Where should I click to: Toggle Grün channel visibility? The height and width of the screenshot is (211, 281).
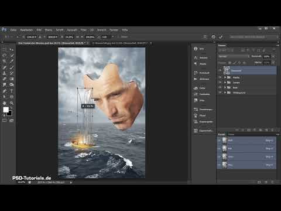(219, 156)
